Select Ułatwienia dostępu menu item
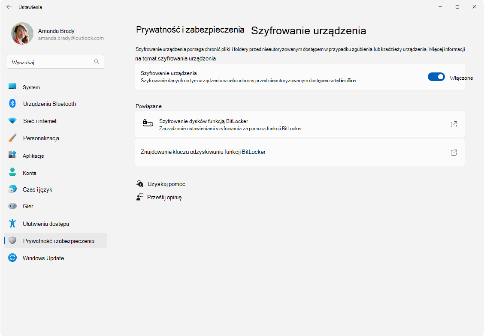Screen dimensions: 484x336 click(45, 224)
